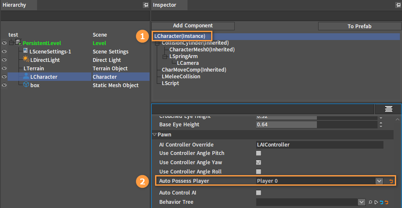Screen dimensions: 402x208
Task: Click the Direct Light type label
Action: point(107,60)
